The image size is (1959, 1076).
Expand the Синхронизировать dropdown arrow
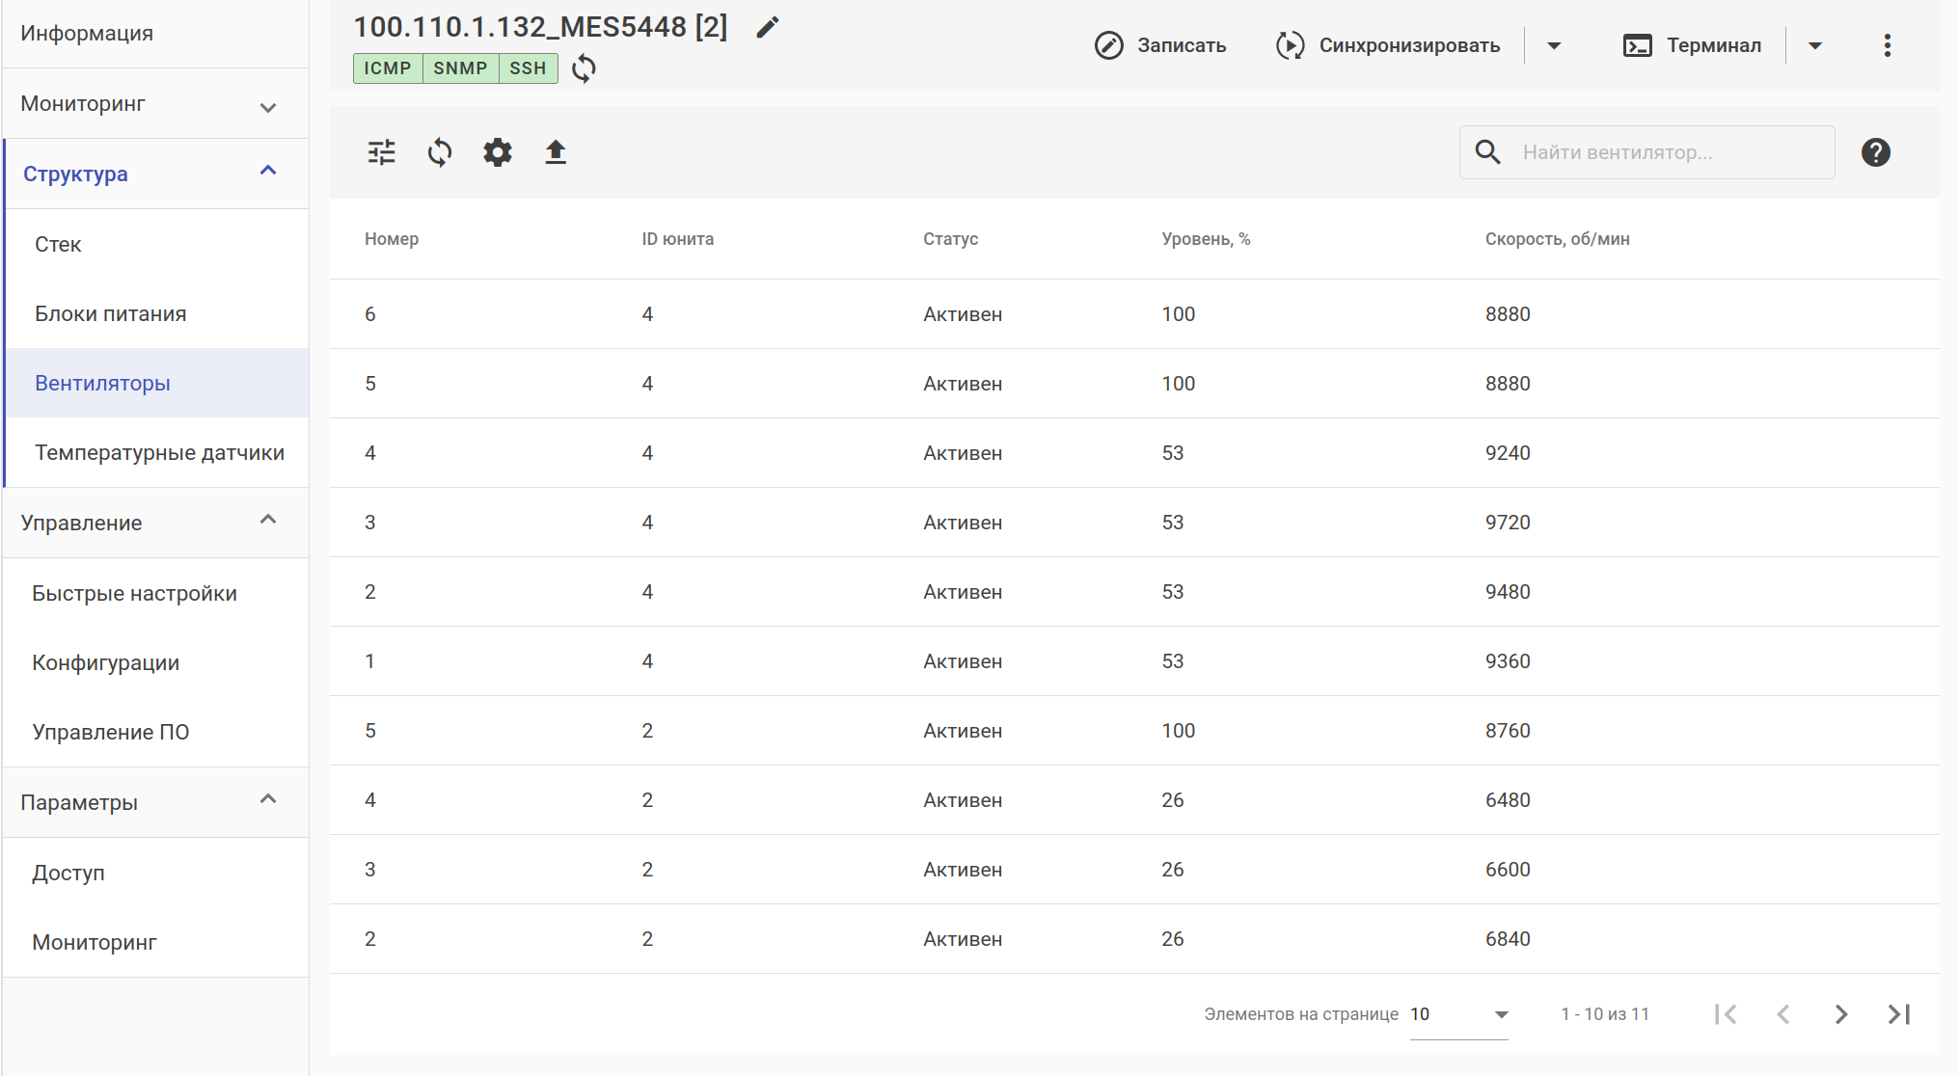click(x=1554, y=45)
